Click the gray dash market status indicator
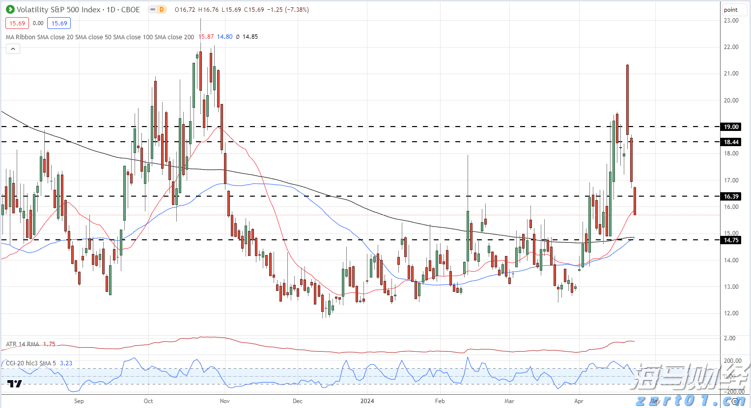Viewport: 751px width, 408px height. [x=153, y=9]
